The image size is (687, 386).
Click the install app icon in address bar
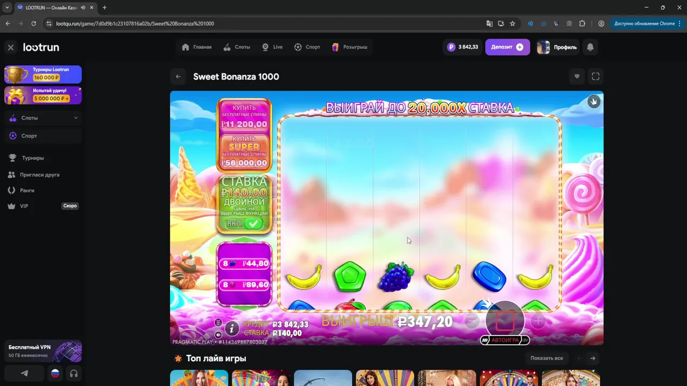[x=501, y=24]
